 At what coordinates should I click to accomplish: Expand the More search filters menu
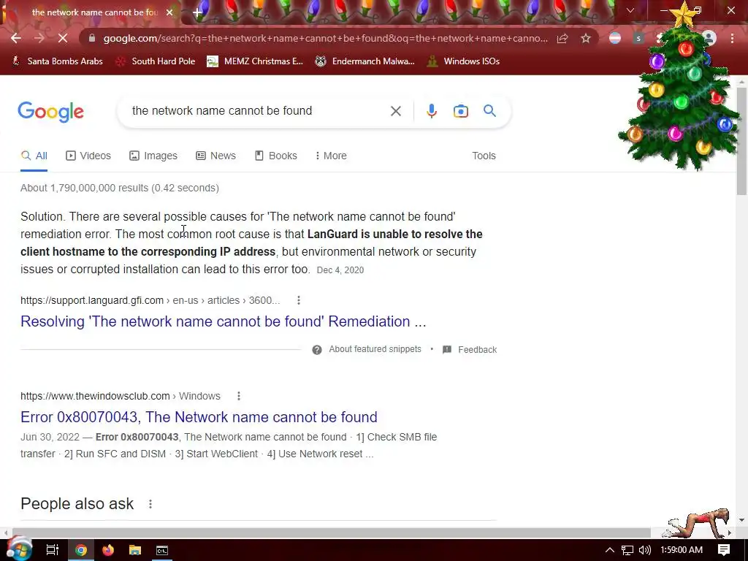pos(331,156)
